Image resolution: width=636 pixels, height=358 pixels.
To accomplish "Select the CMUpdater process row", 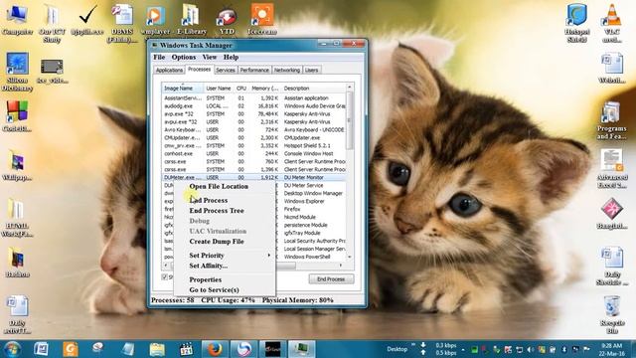I will pos(254,137).
